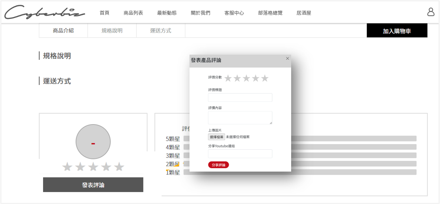Focus the 評價標題 input field
The height and width of the screenshot is (204, 440).
(x=240, y=97)
